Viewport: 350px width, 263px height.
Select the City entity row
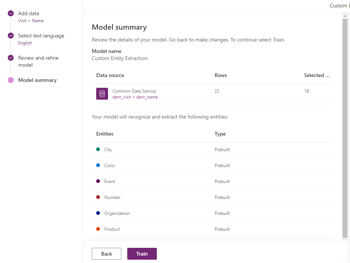212,150
